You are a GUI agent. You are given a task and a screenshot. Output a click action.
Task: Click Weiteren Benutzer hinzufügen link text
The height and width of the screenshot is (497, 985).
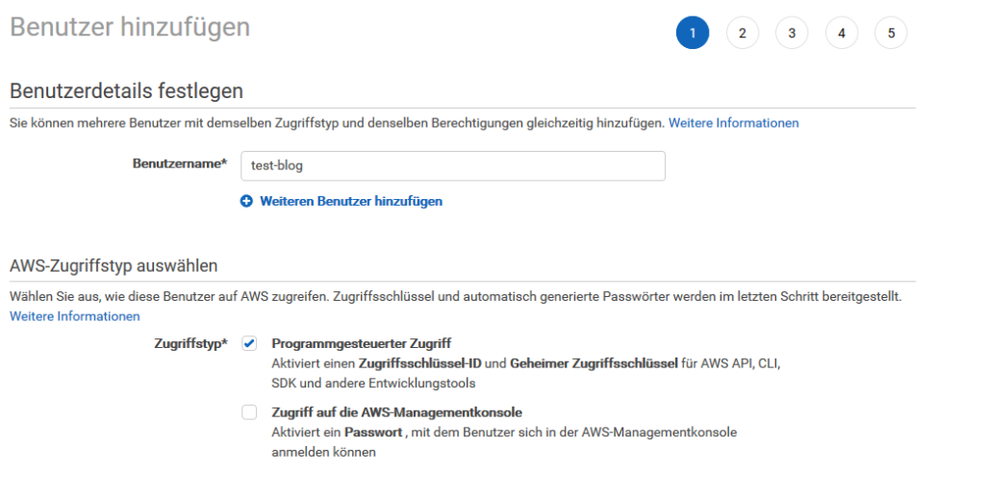point(351,202)
